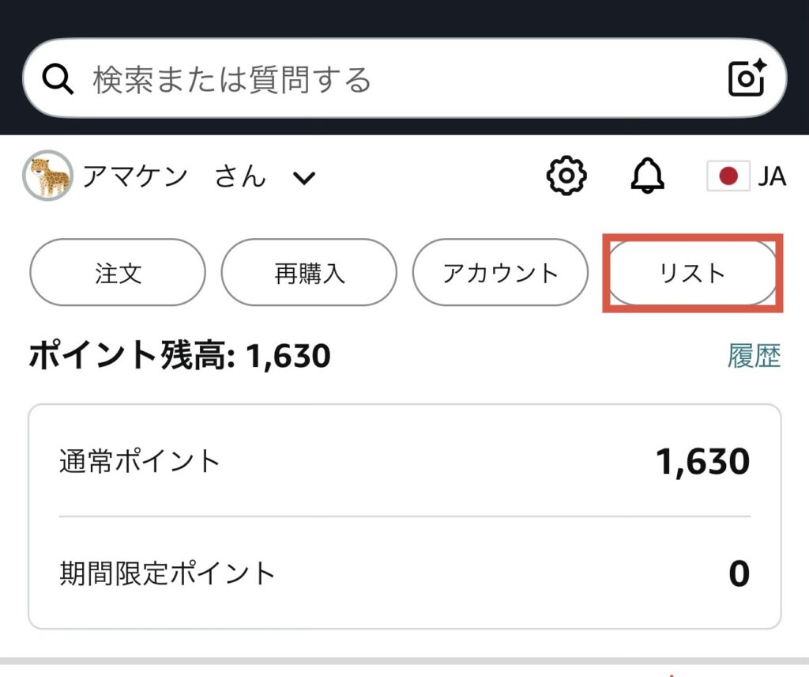Select the 通常ポイント row label

pos(140,461)
